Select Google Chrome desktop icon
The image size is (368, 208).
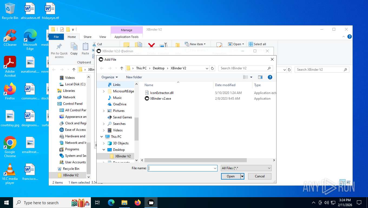pyautogui.click(x=10, y=147)
